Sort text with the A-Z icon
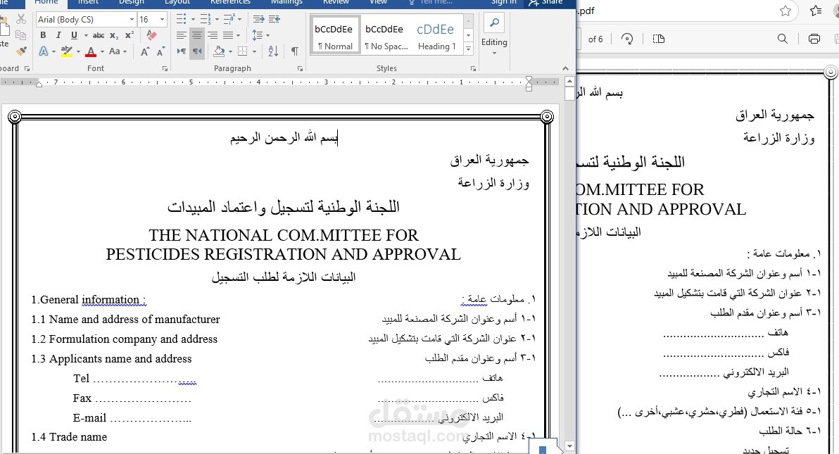The width and height of the screenshot is (839, 454). point(273,51)
